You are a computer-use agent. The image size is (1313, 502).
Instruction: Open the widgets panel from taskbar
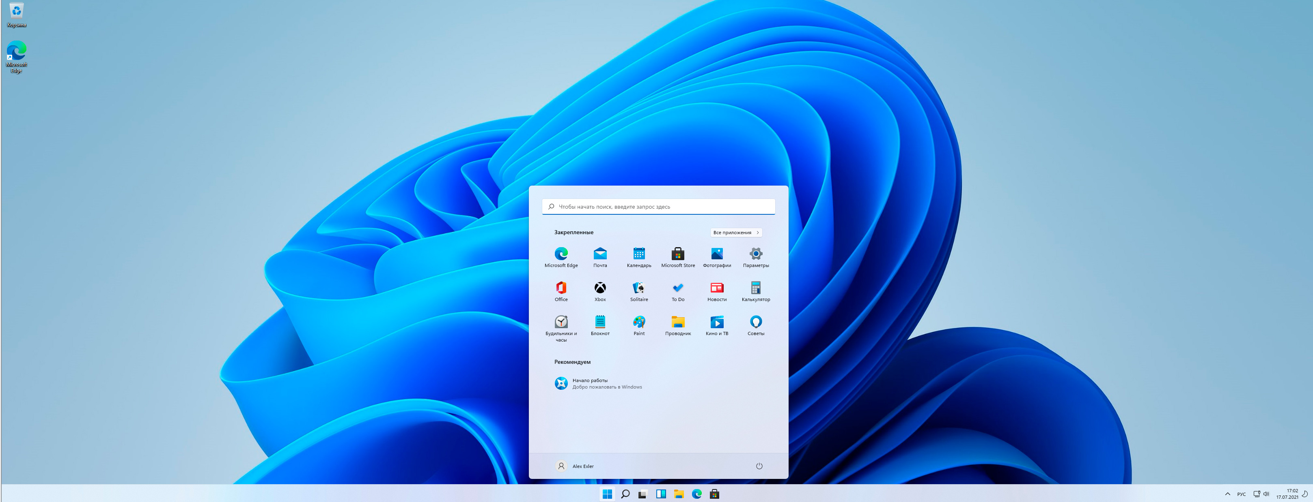661,494
